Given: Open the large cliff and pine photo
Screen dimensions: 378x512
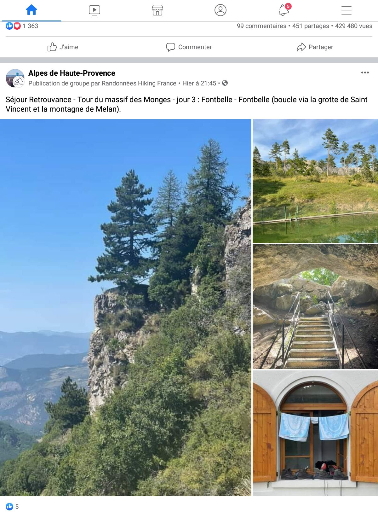Looking at the screenshot, I should [x=125, y=307].
